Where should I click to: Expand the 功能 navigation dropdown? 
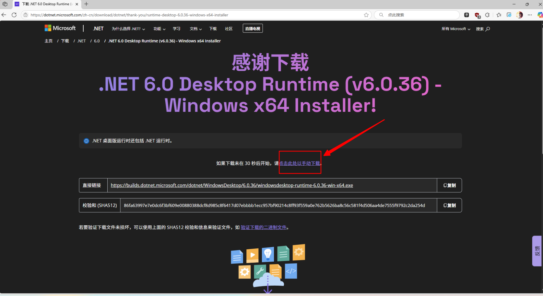coord(159,29)
